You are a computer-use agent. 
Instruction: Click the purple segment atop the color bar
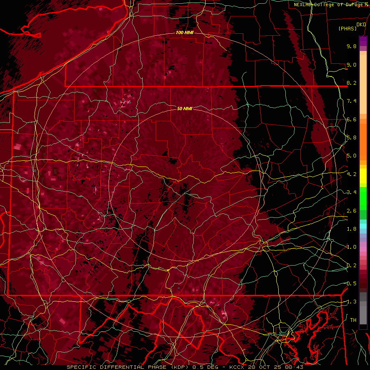click(363, 41)
